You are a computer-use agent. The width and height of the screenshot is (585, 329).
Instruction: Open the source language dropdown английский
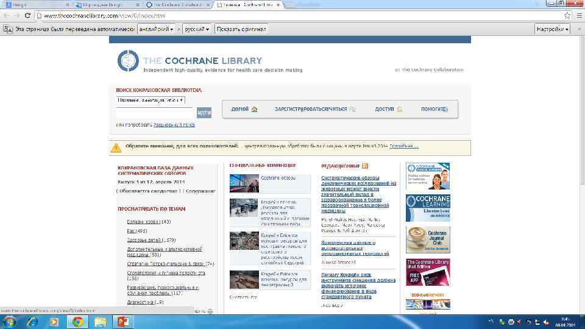156,29
